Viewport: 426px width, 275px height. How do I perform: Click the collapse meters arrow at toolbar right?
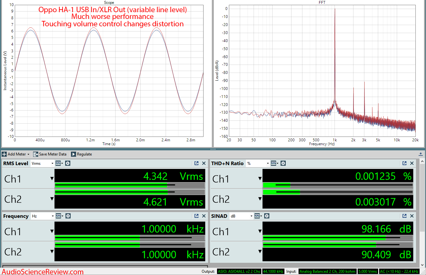click(x=421, y=154)
